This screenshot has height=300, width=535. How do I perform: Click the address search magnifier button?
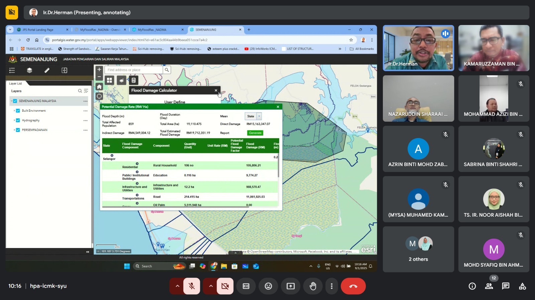click(167, 70)
